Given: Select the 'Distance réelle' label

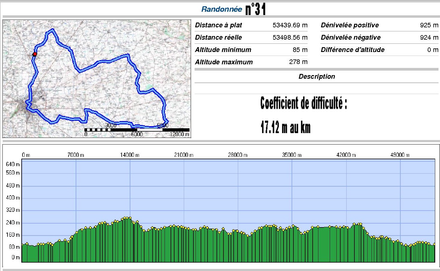Looking at the screenshot, I should coord(218,38).
